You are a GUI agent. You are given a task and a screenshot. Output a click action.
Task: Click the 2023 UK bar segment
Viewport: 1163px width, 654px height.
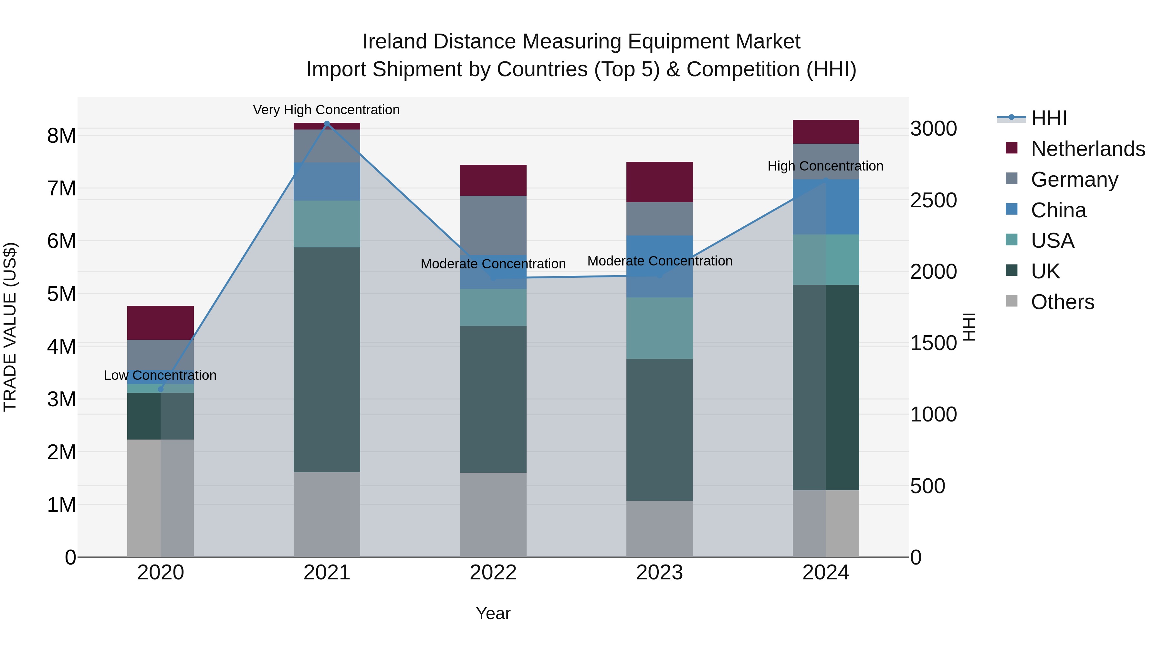[x=660, y=430]
